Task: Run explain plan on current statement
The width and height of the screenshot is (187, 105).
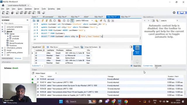Action: 51,21
